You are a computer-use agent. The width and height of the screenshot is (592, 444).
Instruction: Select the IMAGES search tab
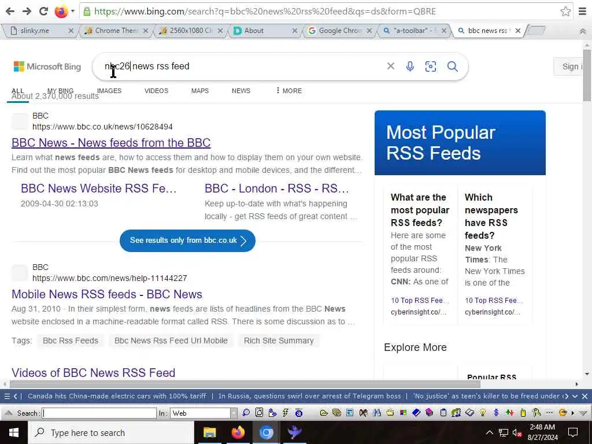[109, 91]
